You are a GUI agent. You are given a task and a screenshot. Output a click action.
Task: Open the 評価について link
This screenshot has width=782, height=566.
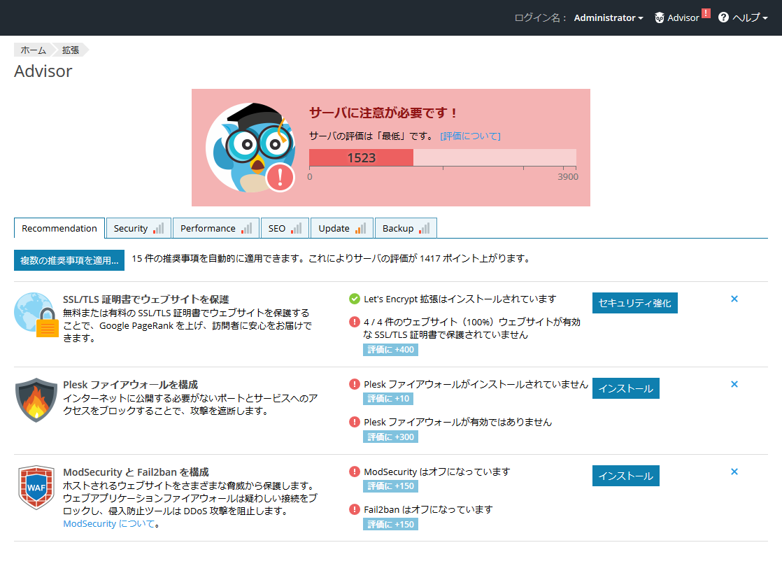[470, 136]
